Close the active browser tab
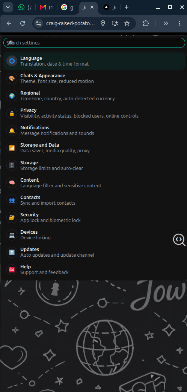Image resolution: width=187 pixels, height=392 pixels. (x=92, y=8)
